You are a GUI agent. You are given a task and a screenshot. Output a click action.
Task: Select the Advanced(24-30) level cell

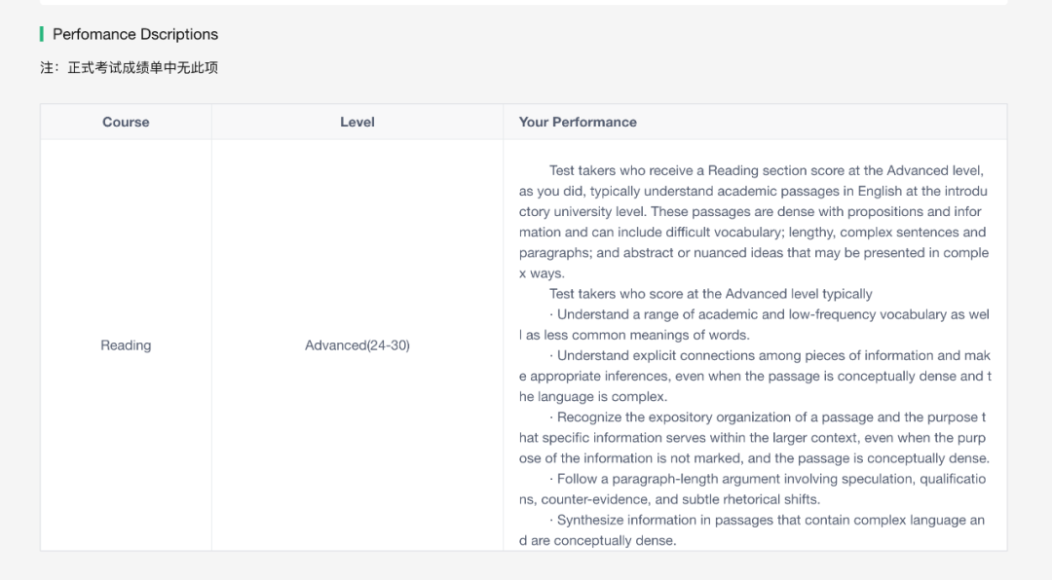pyautogui.click(x=357, y=345)
